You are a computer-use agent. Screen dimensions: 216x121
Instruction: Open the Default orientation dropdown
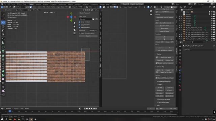[x=21, y=10]
